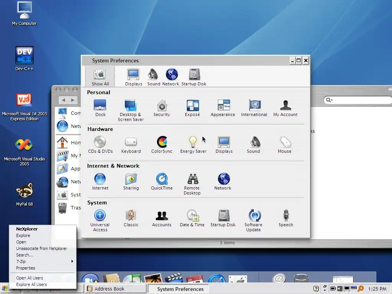Open the Internet preference pane

[x=100, y=181]
